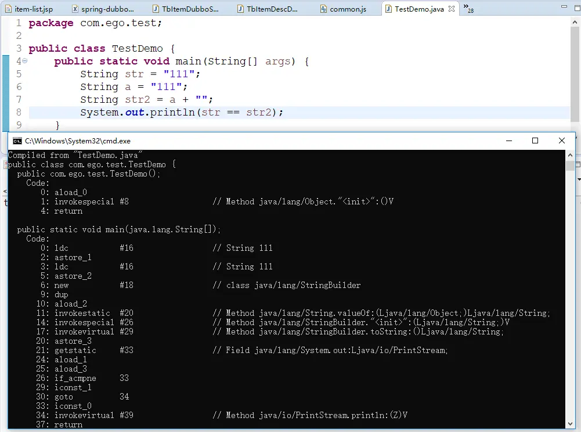
Task: Click variable 'str2' in the line 7 declaration
Action: [x=138, y=99]
